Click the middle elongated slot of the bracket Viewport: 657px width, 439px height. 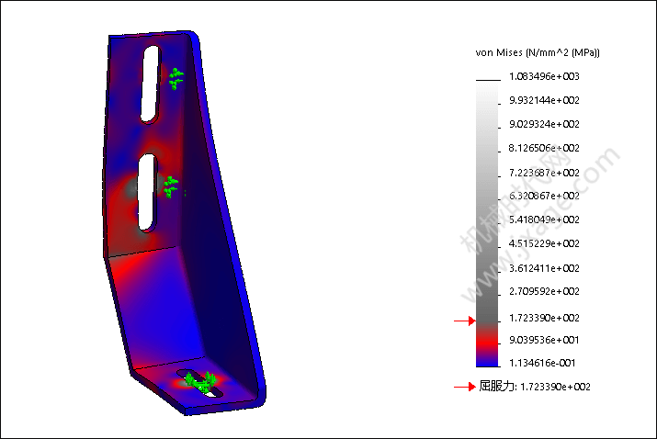click(147, 192)
